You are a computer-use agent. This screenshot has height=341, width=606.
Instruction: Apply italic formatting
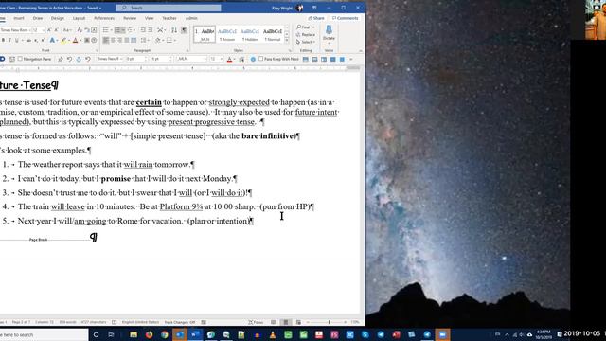tap(9, 40)
